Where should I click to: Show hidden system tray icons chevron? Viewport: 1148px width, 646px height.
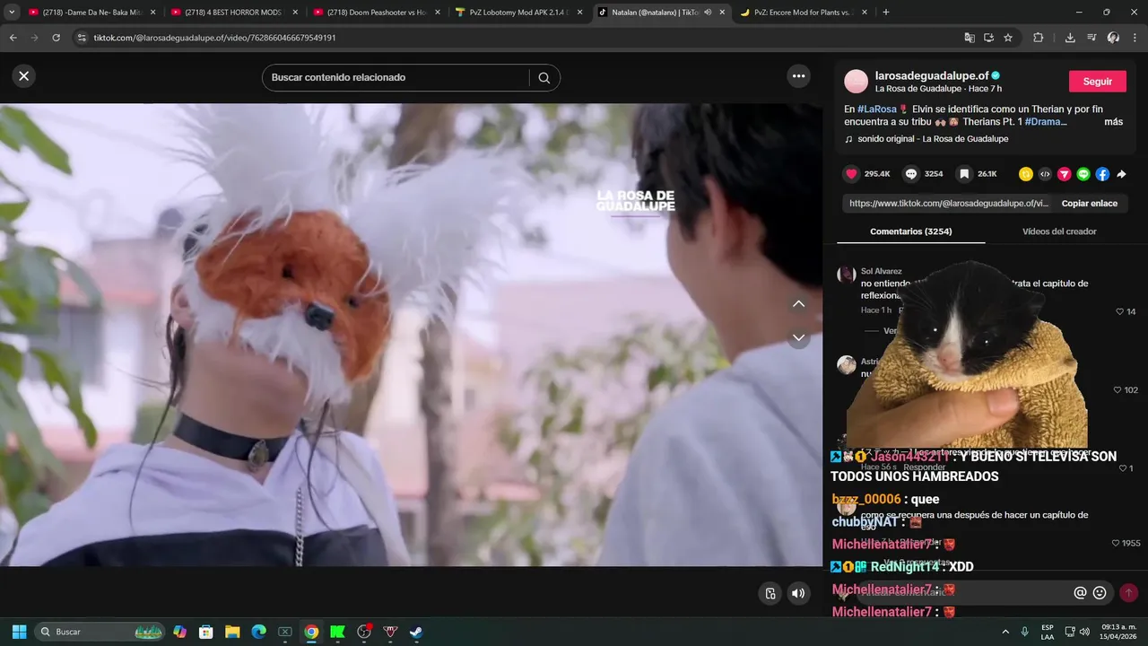[x=1005, y=632]
